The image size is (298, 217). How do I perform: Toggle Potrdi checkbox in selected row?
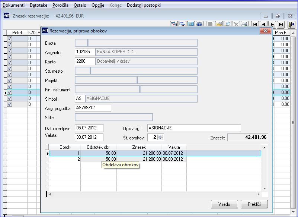click(x=10, y=92)
